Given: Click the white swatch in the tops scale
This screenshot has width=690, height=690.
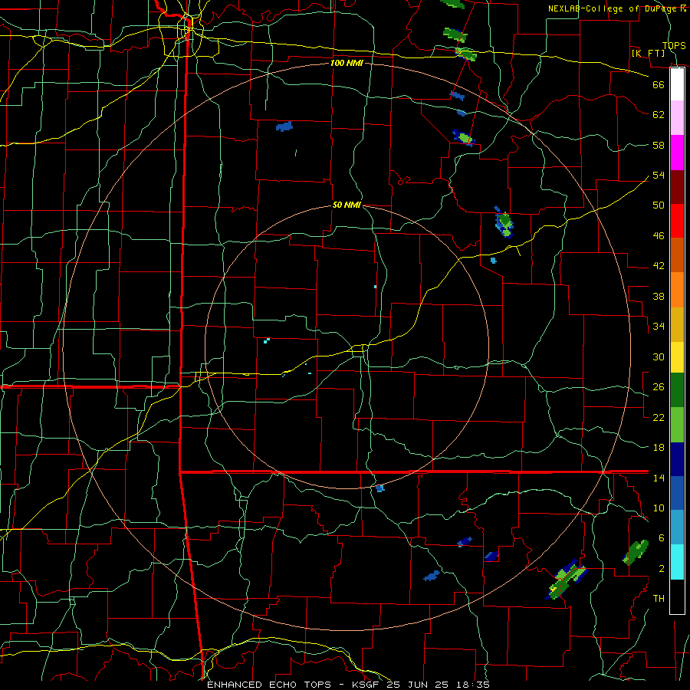Looking at the screenshot, I should click(x=677, y=84).
